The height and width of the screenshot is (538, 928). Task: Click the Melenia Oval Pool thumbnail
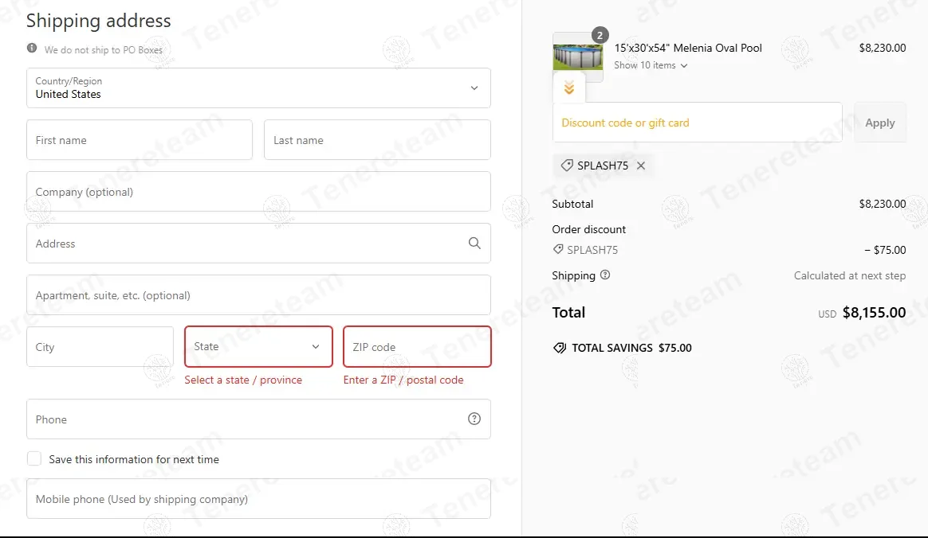click(577, 57)
